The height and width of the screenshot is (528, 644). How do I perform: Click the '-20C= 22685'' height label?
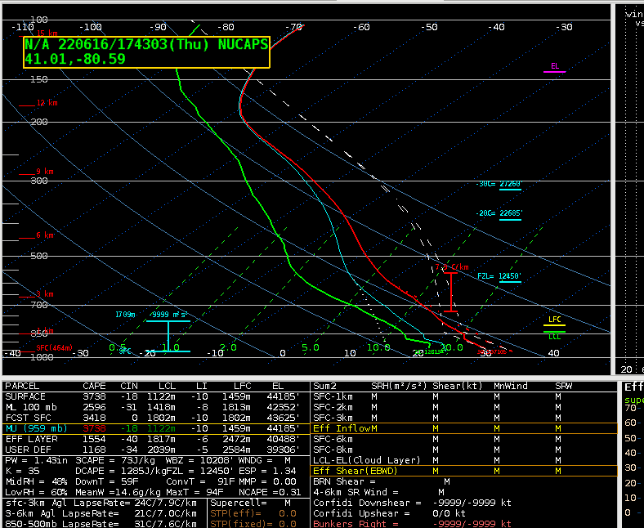tap(499, 214)
